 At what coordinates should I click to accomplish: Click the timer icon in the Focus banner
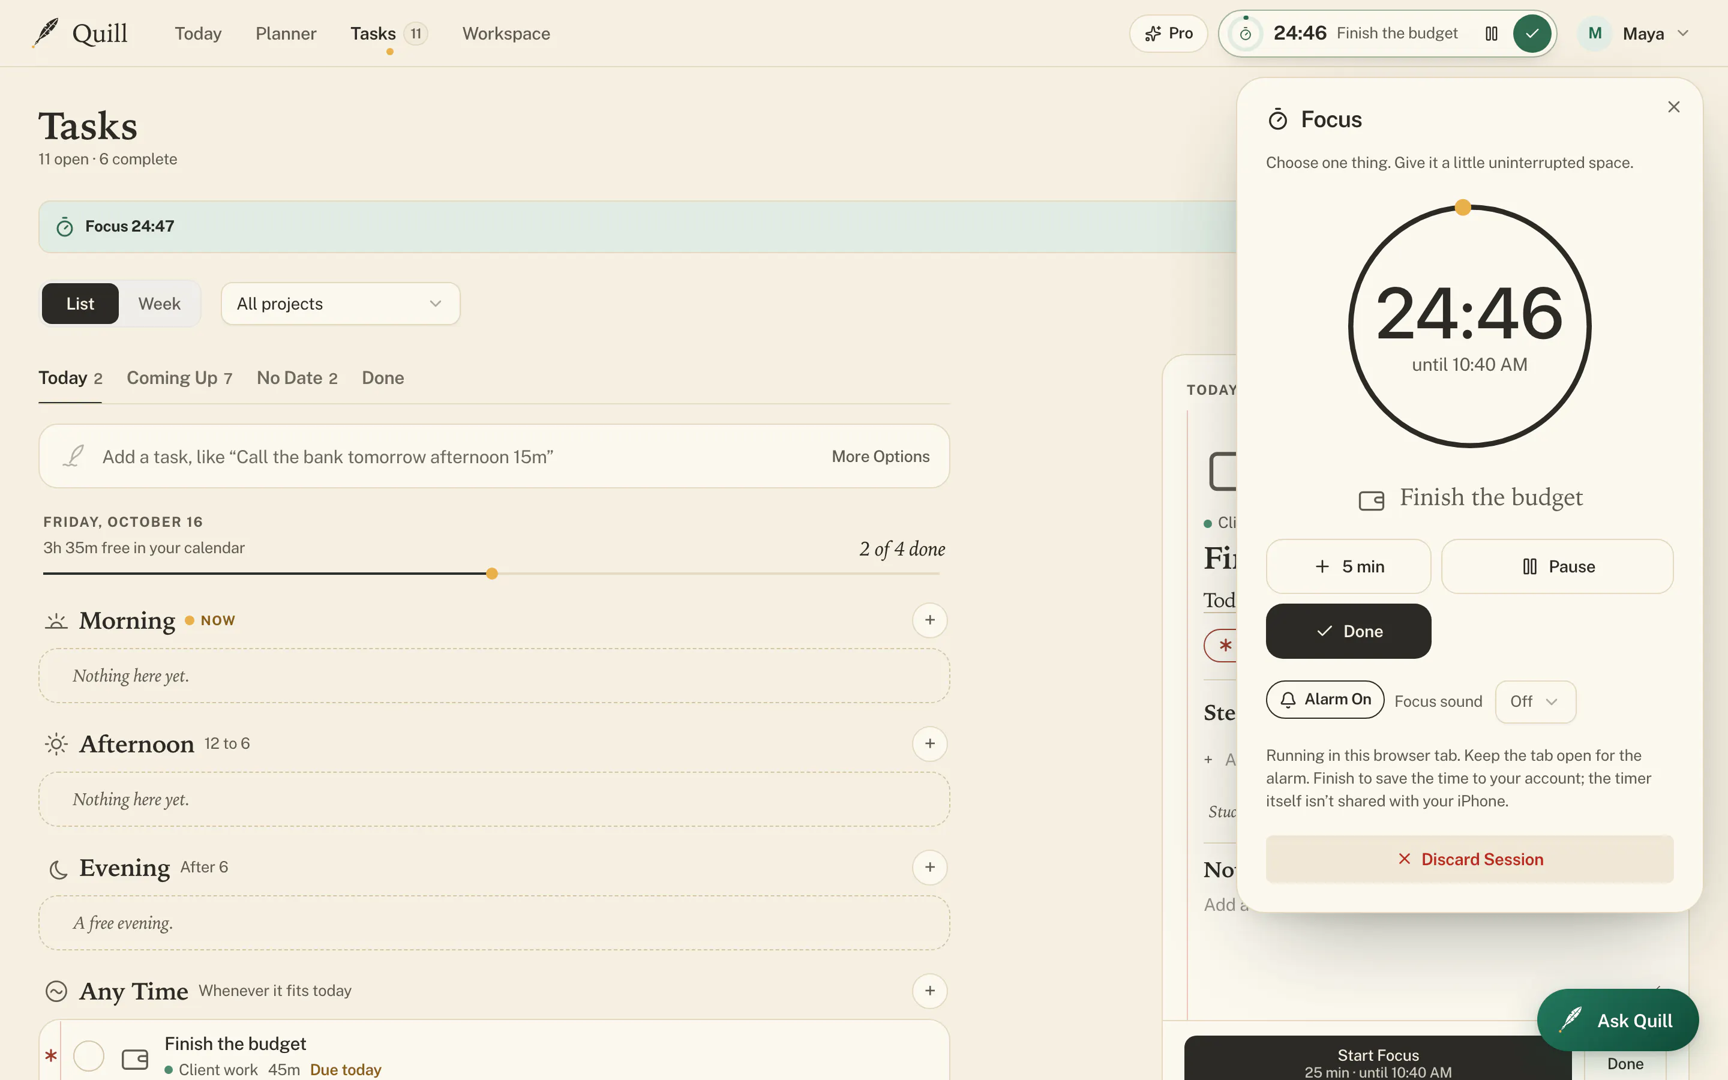[64, 227]
